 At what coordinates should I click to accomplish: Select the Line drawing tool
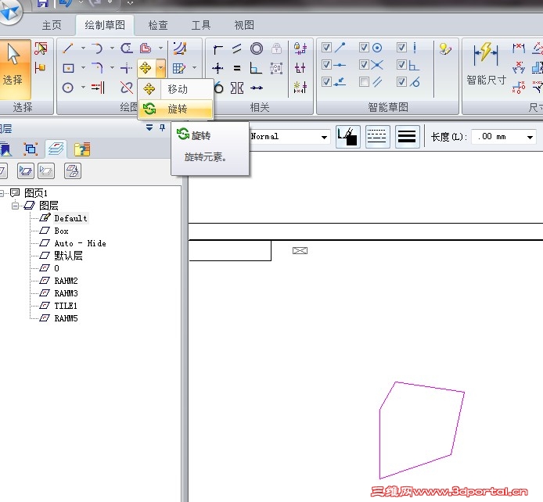pos(68,48)
